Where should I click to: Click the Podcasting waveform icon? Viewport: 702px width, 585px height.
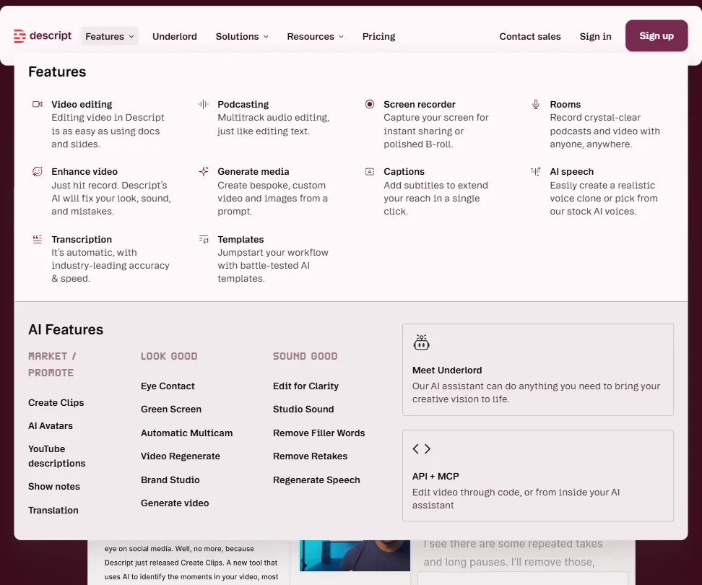(x=204, y=104)
